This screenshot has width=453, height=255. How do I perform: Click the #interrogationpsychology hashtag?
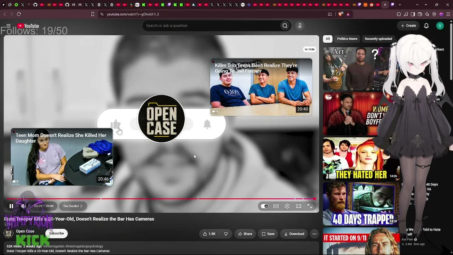[x=84, y=246]
